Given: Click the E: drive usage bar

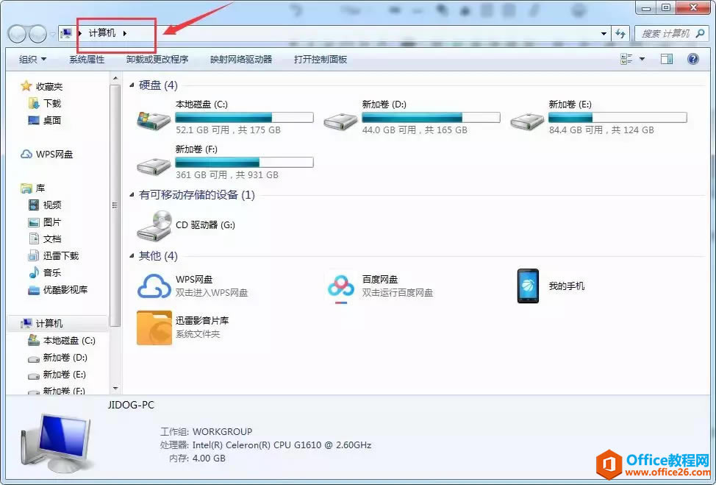Looking at the screenshot, I should [x=617, y=118].
